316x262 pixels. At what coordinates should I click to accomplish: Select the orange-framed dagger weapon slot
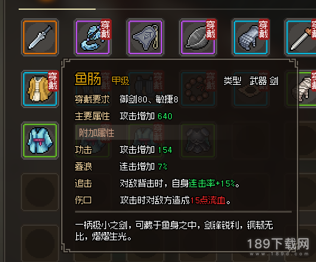[40, 37]
